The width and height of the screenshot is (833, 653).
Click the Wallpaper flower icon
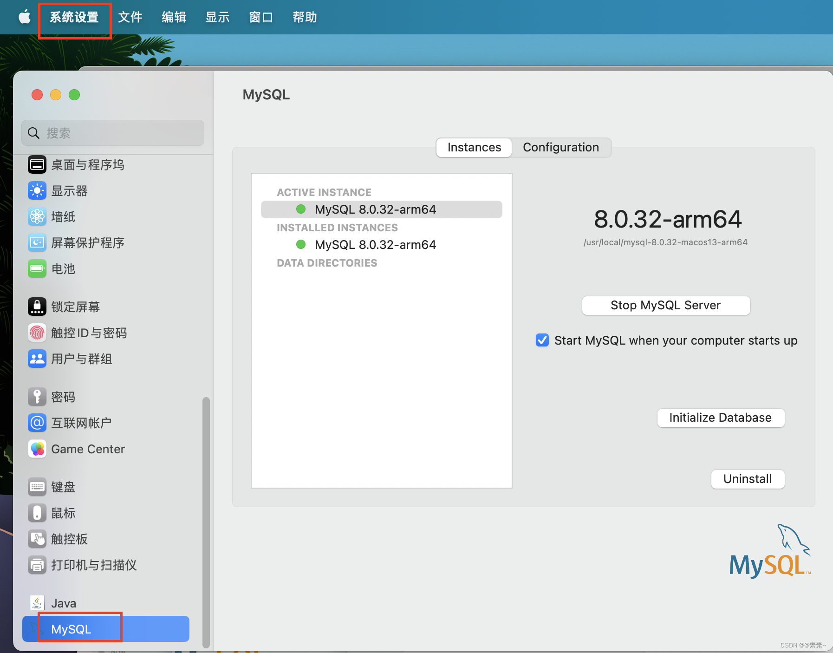[x=37, y=216]
